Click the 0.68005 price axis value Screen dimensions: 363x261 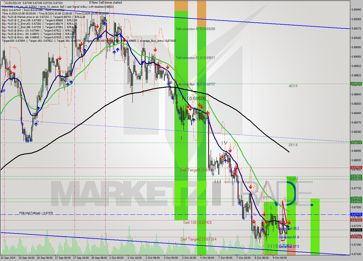356,160
